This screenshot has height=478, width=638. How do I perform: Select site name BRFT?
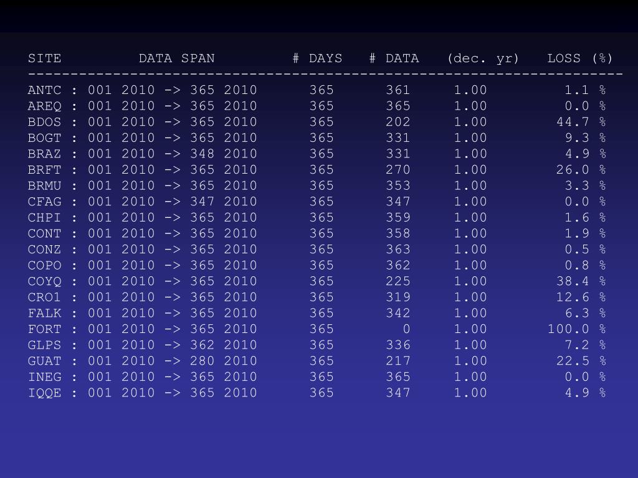(44, 169)
